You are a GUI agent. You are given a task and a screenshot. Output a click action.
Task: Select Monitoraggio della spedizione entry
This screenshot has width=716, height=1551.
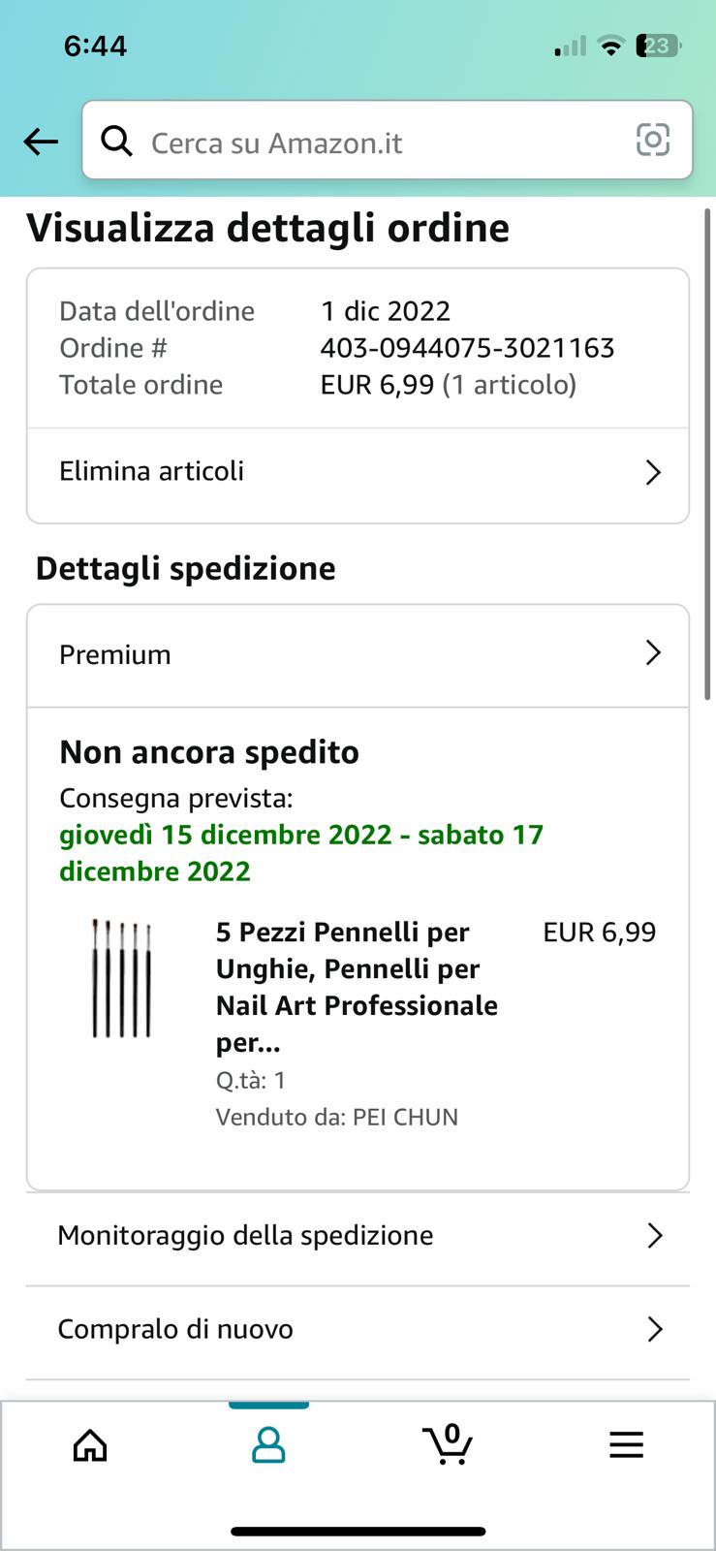click(358, 1236)
